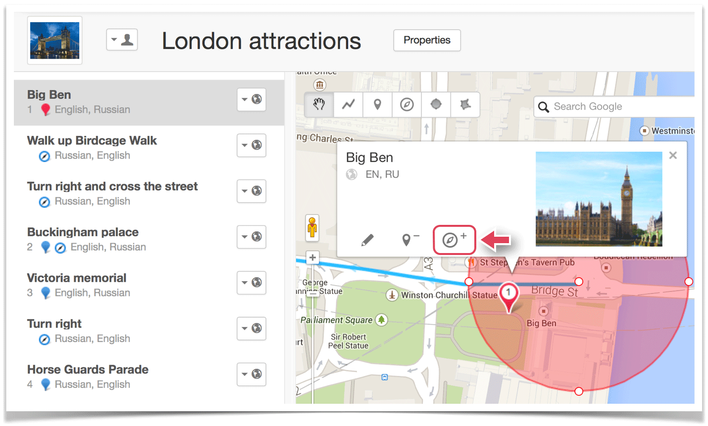Image resolution: width=708 pixels, height=426 pixels.
Task: Select the compass navigation tool in map toolbar
Action: click(x=407, y=104)
